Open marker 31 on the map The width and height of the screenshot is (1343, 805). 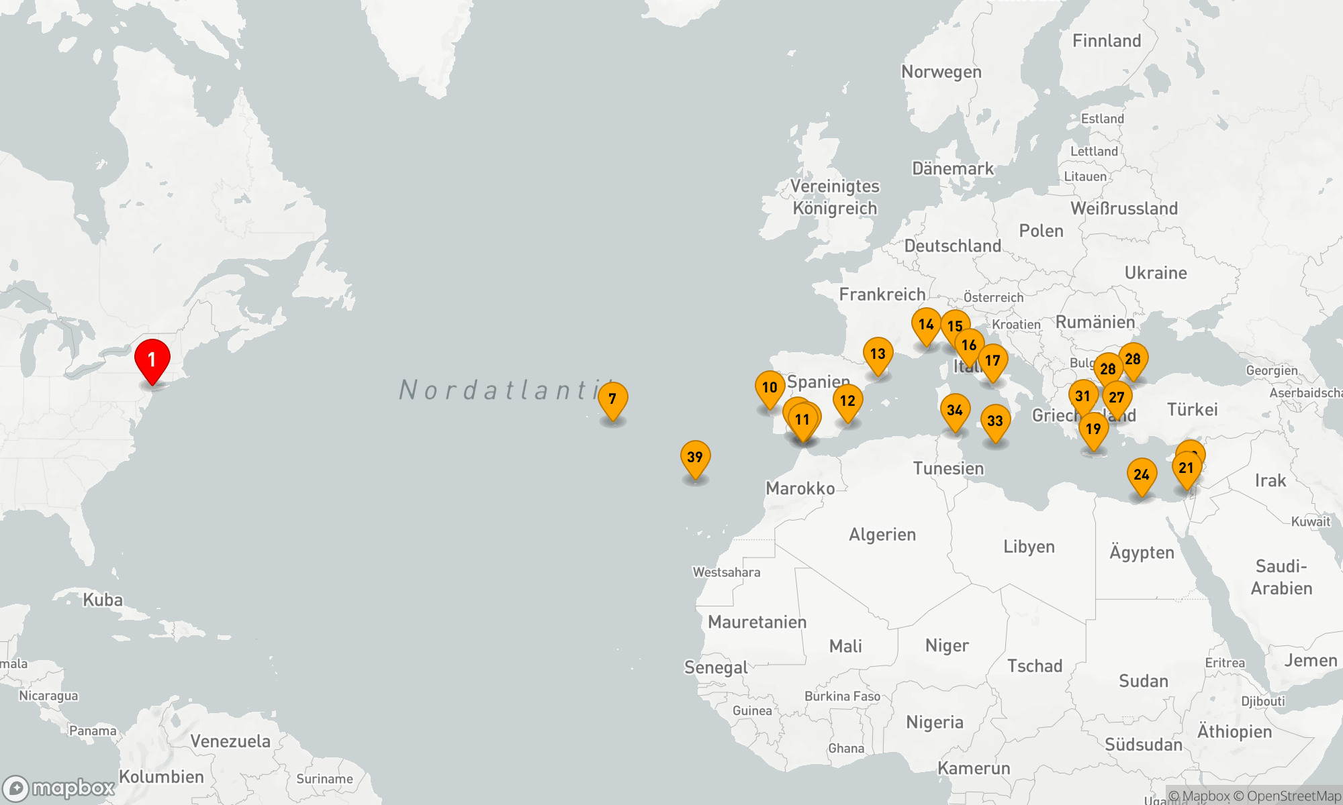pos(1082,396)
